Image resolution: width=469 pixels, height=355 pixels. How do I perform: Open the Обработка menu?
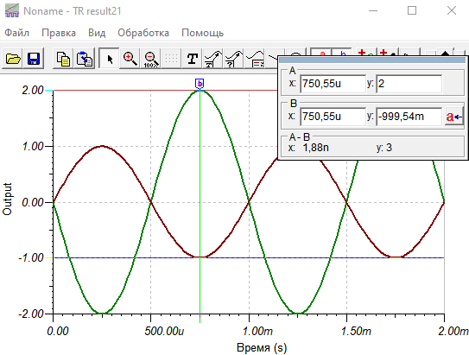coord(143,33)
